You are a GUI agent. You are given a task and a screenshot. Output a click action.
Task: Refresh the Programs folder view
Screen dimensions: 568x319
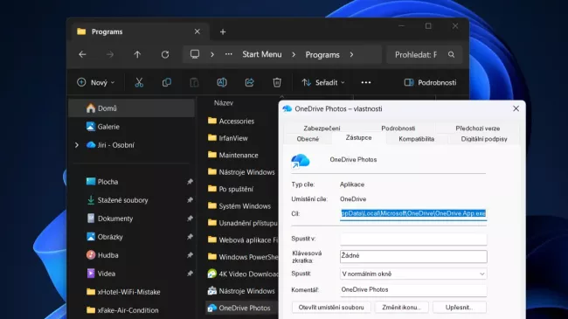point(165,54)
